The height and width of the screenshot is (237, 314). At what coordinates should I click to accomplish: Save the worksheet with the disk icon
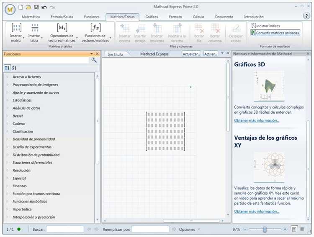36,8
